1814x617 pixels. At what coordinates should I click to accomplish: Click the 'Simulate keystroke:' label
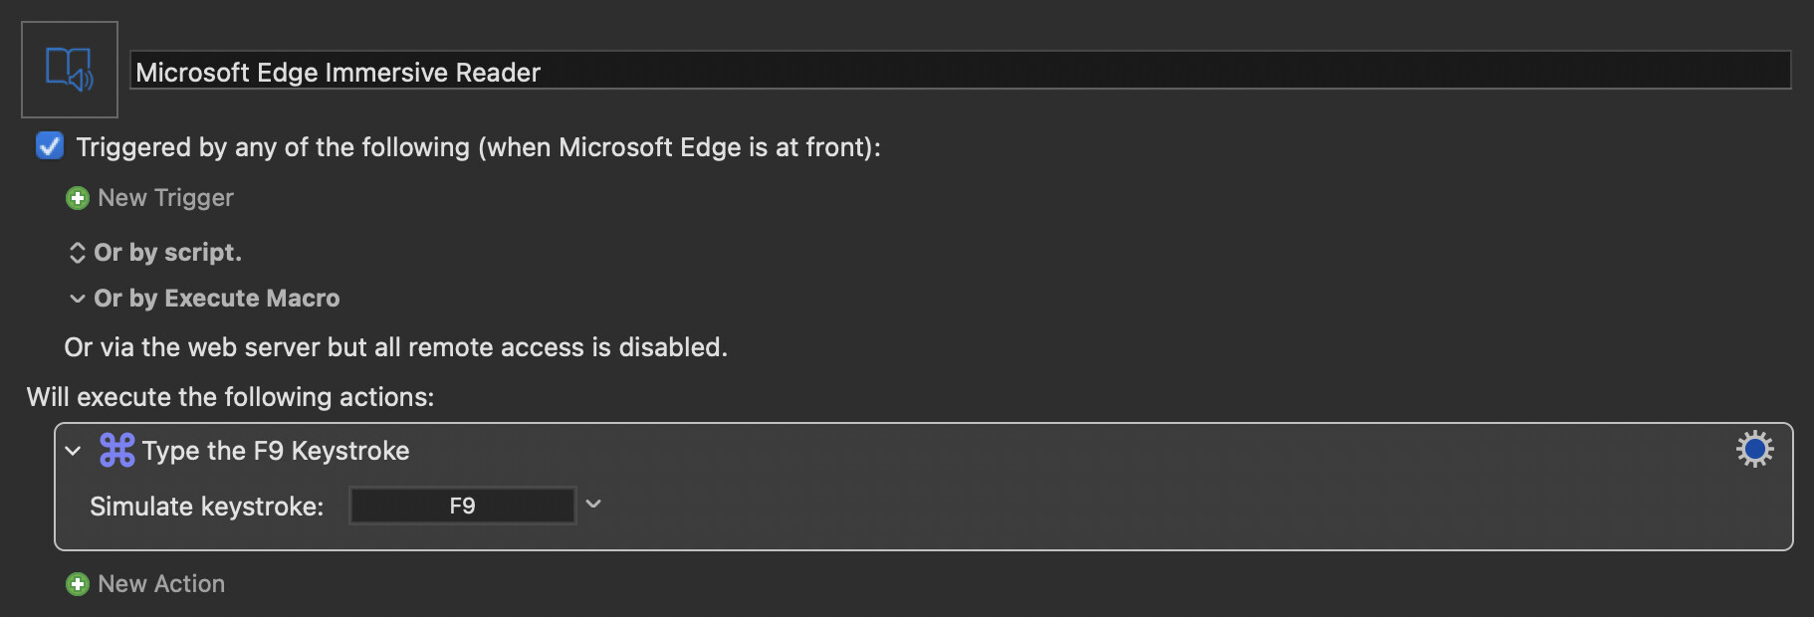(x=207, y=507)
